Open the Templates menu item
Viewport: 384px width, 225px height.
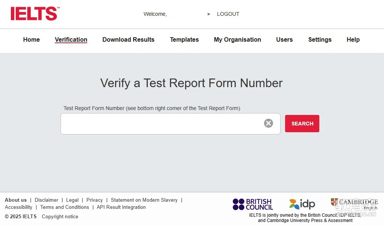click(184, 39)
